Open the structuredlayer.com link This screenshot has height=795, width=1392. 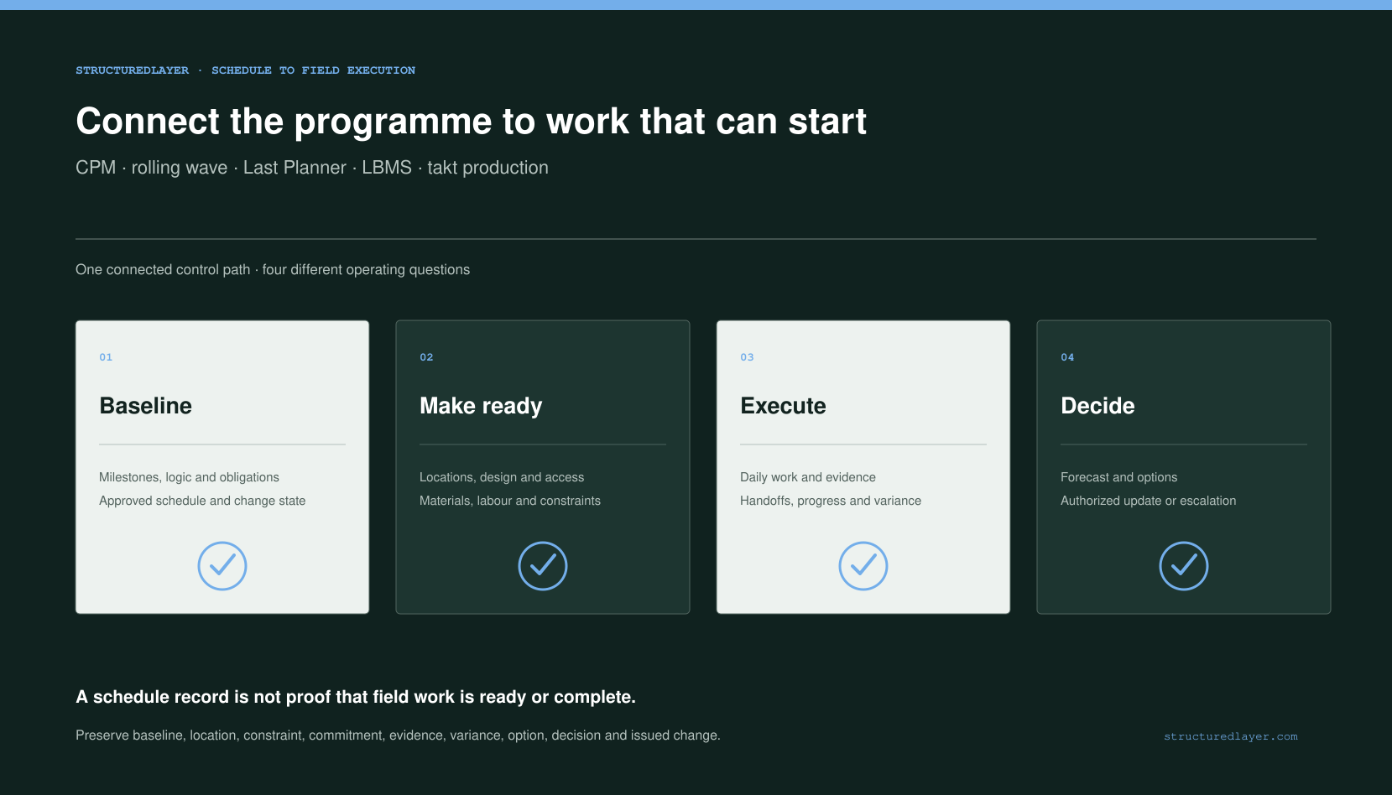(1231, 736)
